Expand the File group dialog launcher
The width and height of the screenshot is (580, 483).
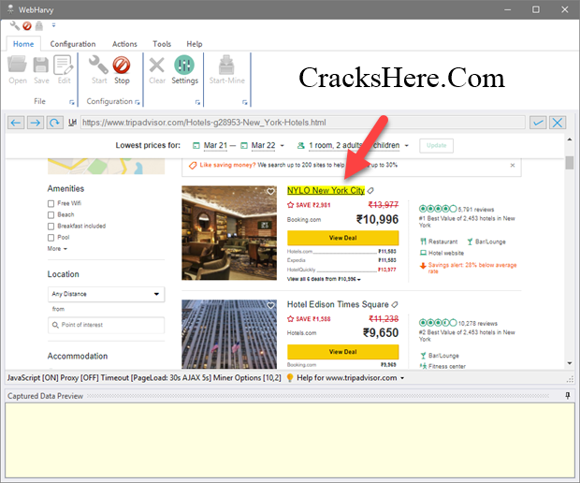click(x=72, y=102)
